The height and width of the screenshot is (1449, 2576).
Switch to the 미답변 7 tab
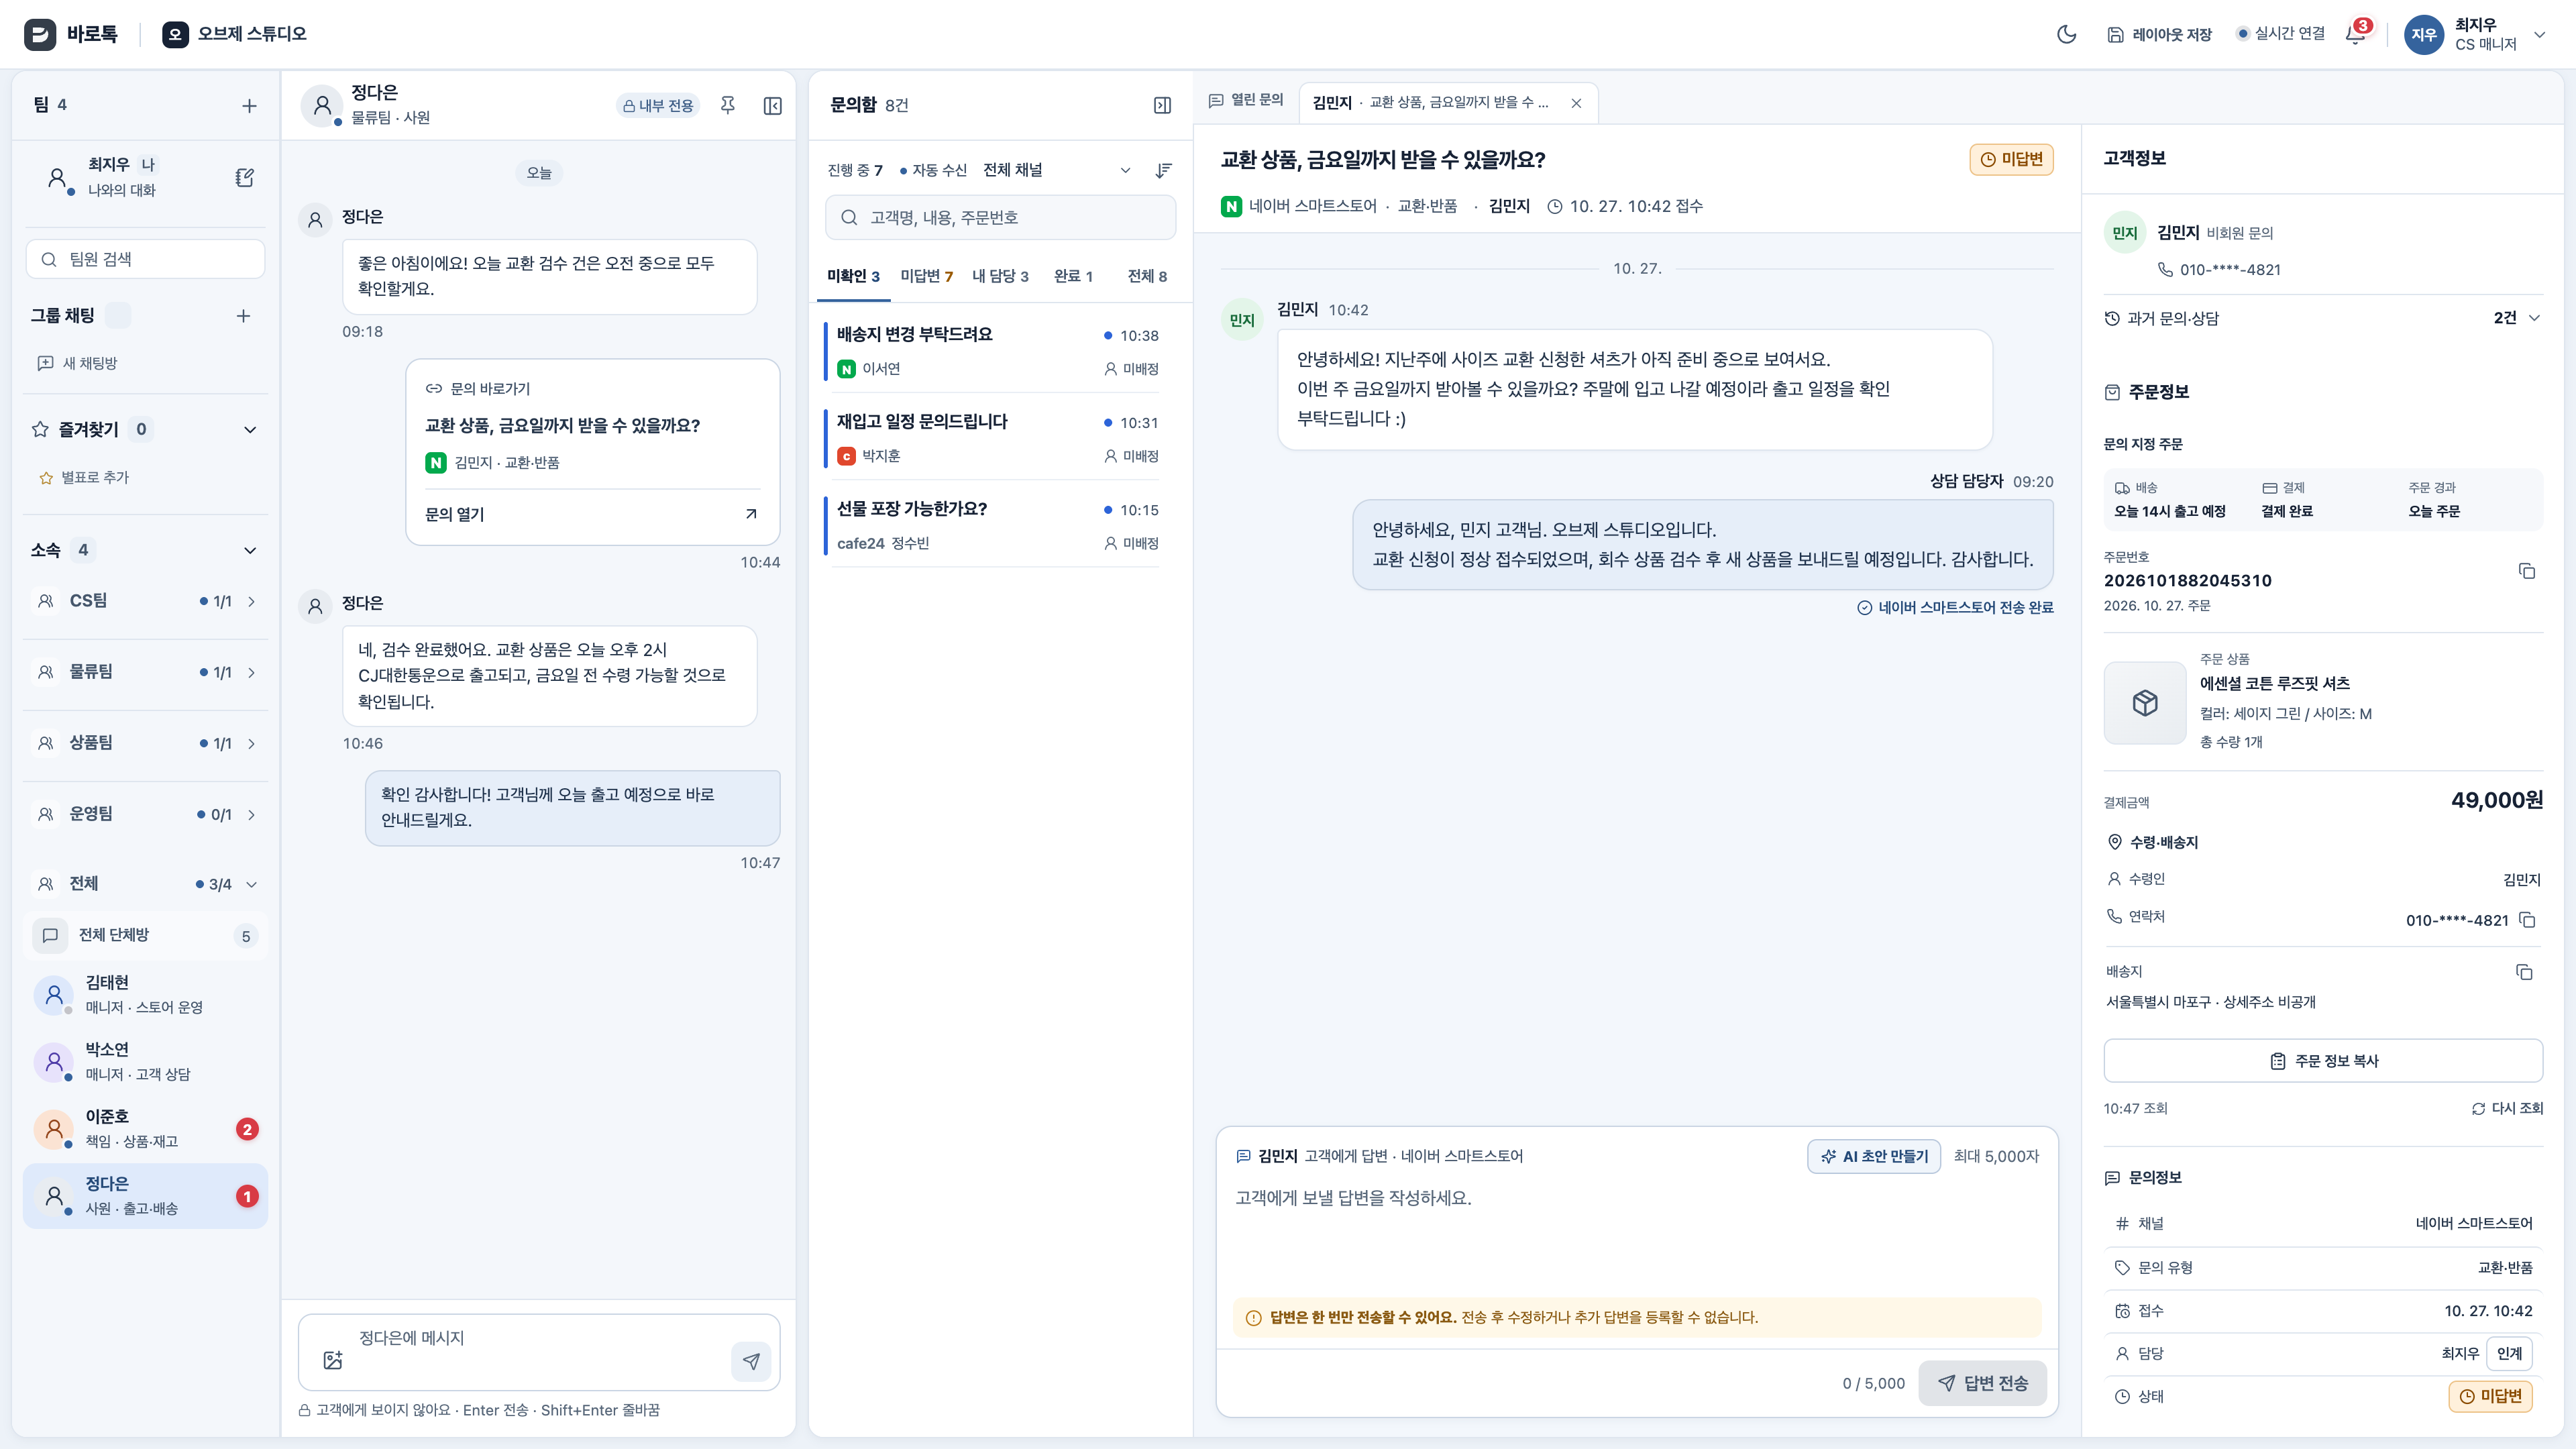click(x=926, y=276)
